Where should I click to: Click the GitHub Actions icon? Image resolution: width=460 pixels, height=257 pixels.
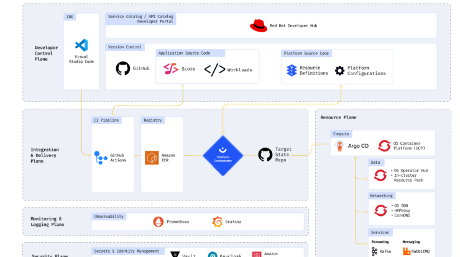coord(101,158)
